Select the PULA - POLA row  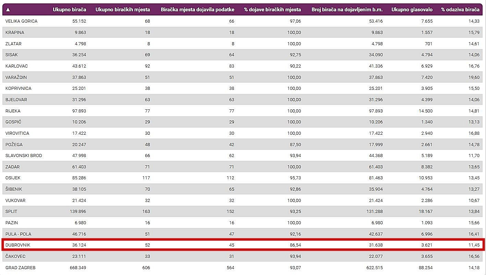(18, 234)
